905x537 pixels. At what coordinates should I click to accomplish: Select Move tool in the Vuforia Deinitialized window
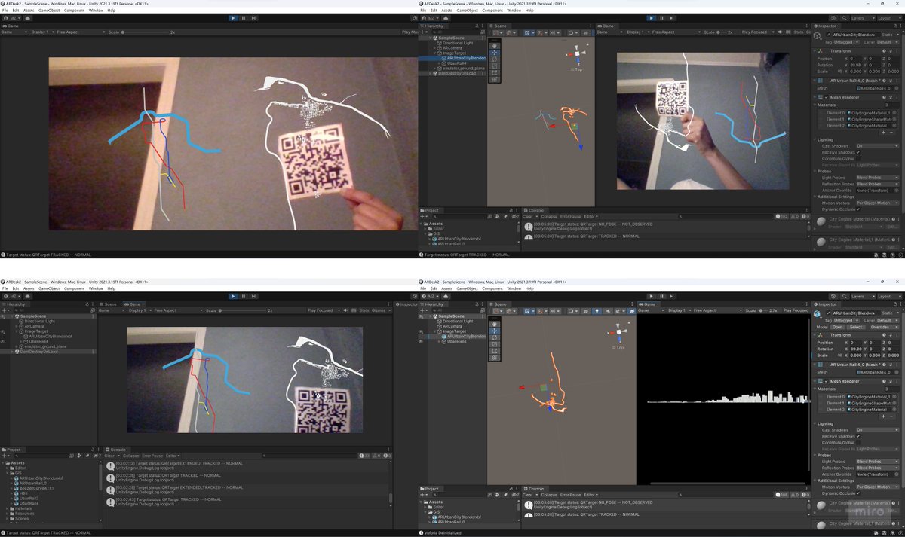[495, 331]
